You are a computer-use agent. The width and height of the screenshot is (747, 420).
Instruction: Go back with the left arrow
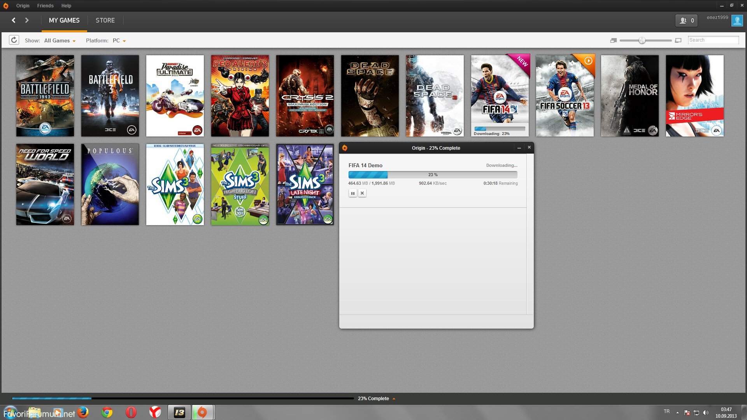(14, 20)
